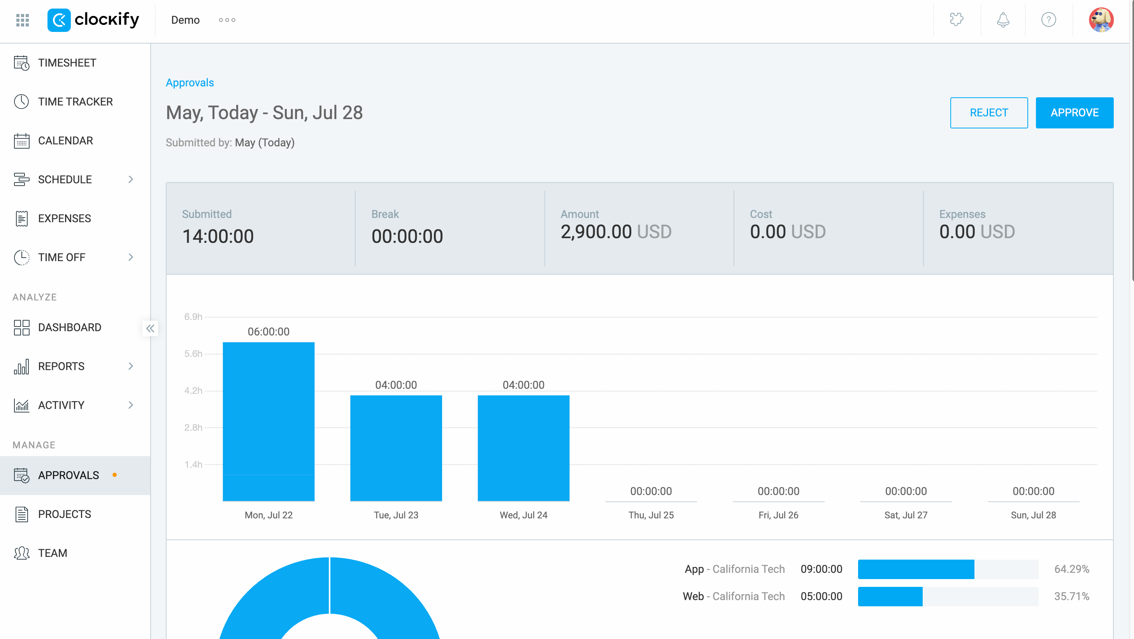Open Approvals label in the sidebar
Screen dimensions: 1134x639
coord(68,475)
